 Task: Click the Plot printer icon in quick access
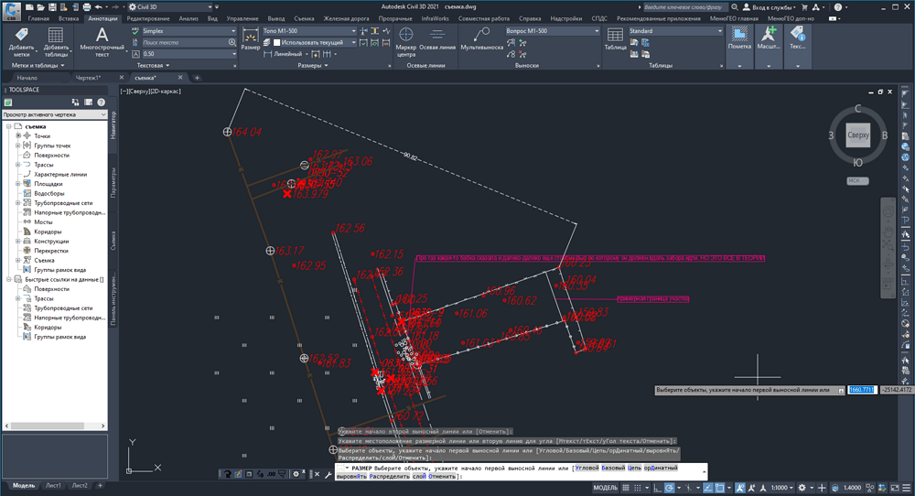[87, 7]
